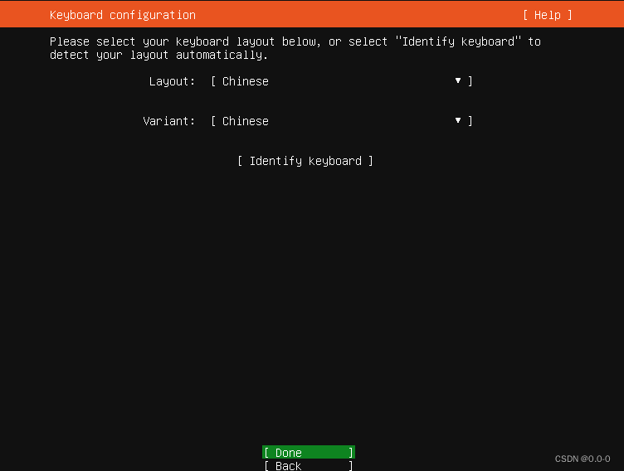Screen dimensions: 624x471
Task: Click the 'detect your layout automatically' text line
Action: pyautogui.click(x=158, y=55)
